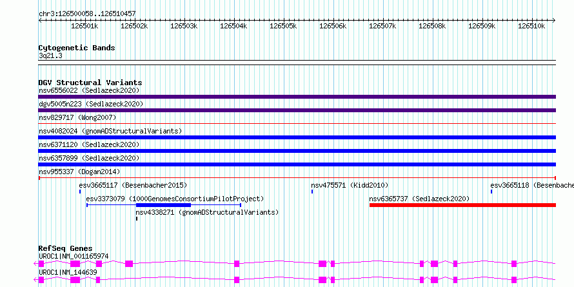Click the esv3373079 1000GenomesConsortiumPilotProject label

click(175, 199)
